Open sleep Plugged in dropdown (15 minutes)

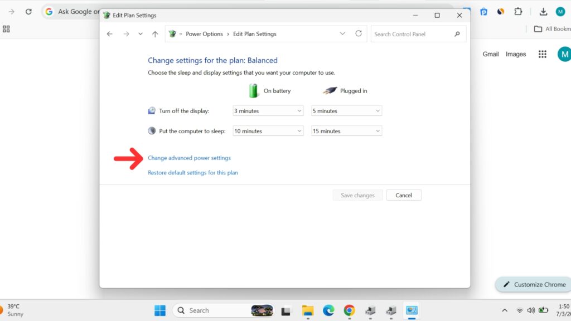click(x=346, y=131)
